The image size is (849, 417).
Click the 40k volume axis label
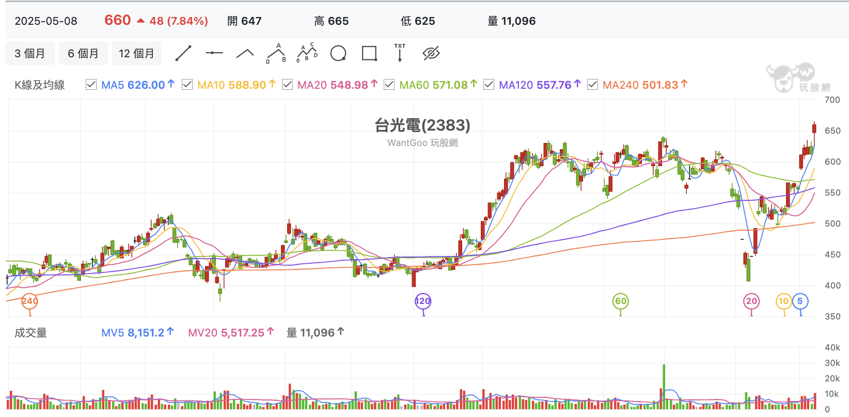pyautogui.click(x=832, y=347)
